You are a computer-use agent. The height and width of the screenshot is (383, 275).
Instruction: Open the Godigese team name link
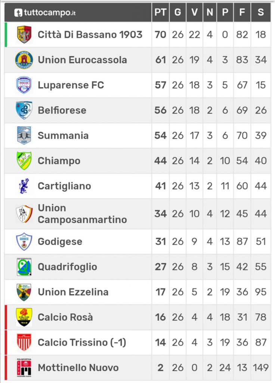pyautogui.click(x=60, y=242)
